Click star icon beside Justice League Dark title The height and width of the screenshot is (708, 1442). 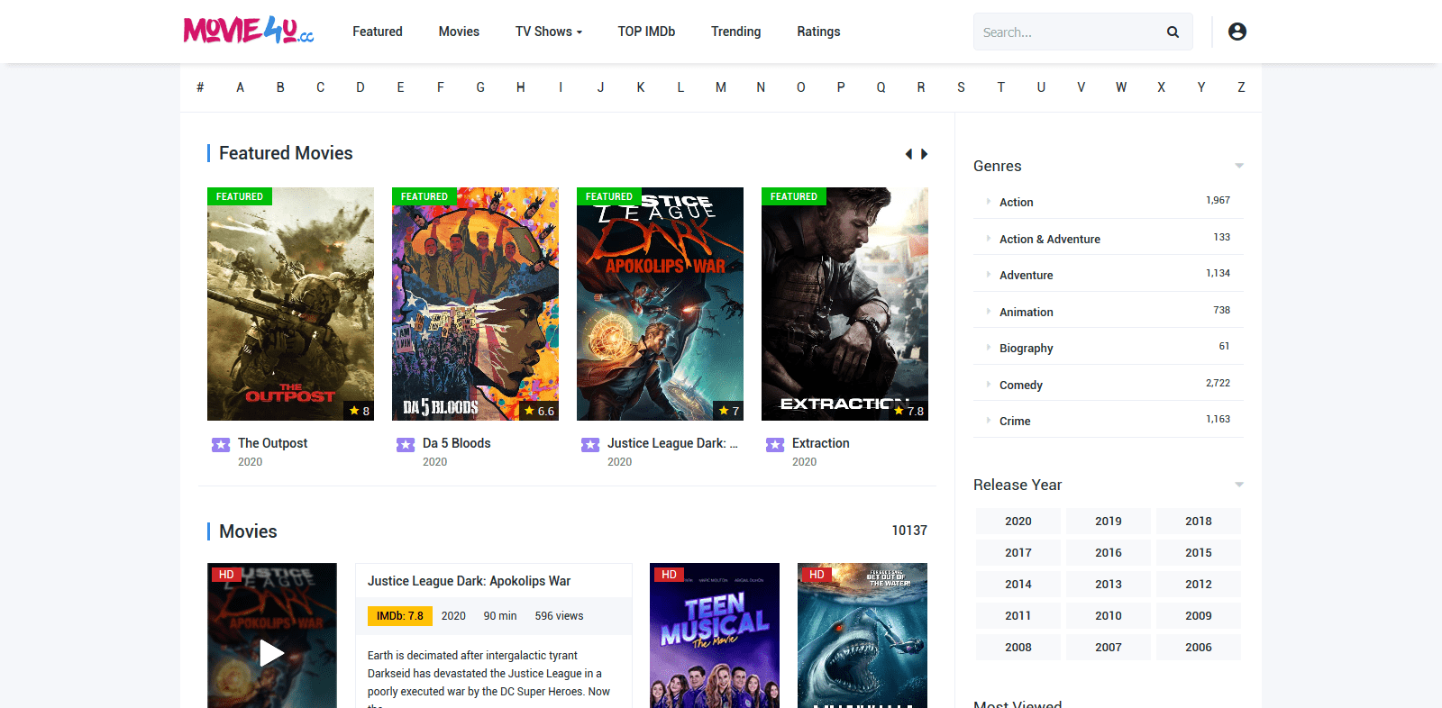click(x=590, y=444)
